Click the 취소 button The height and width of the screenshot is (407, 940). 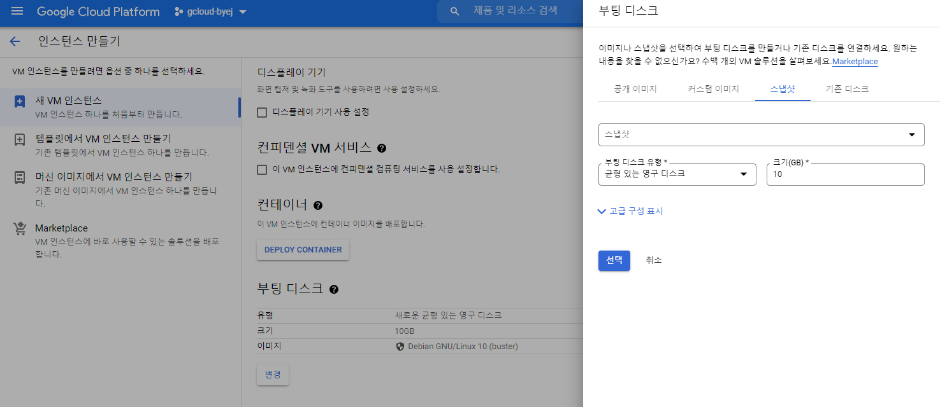coord(654,261)
